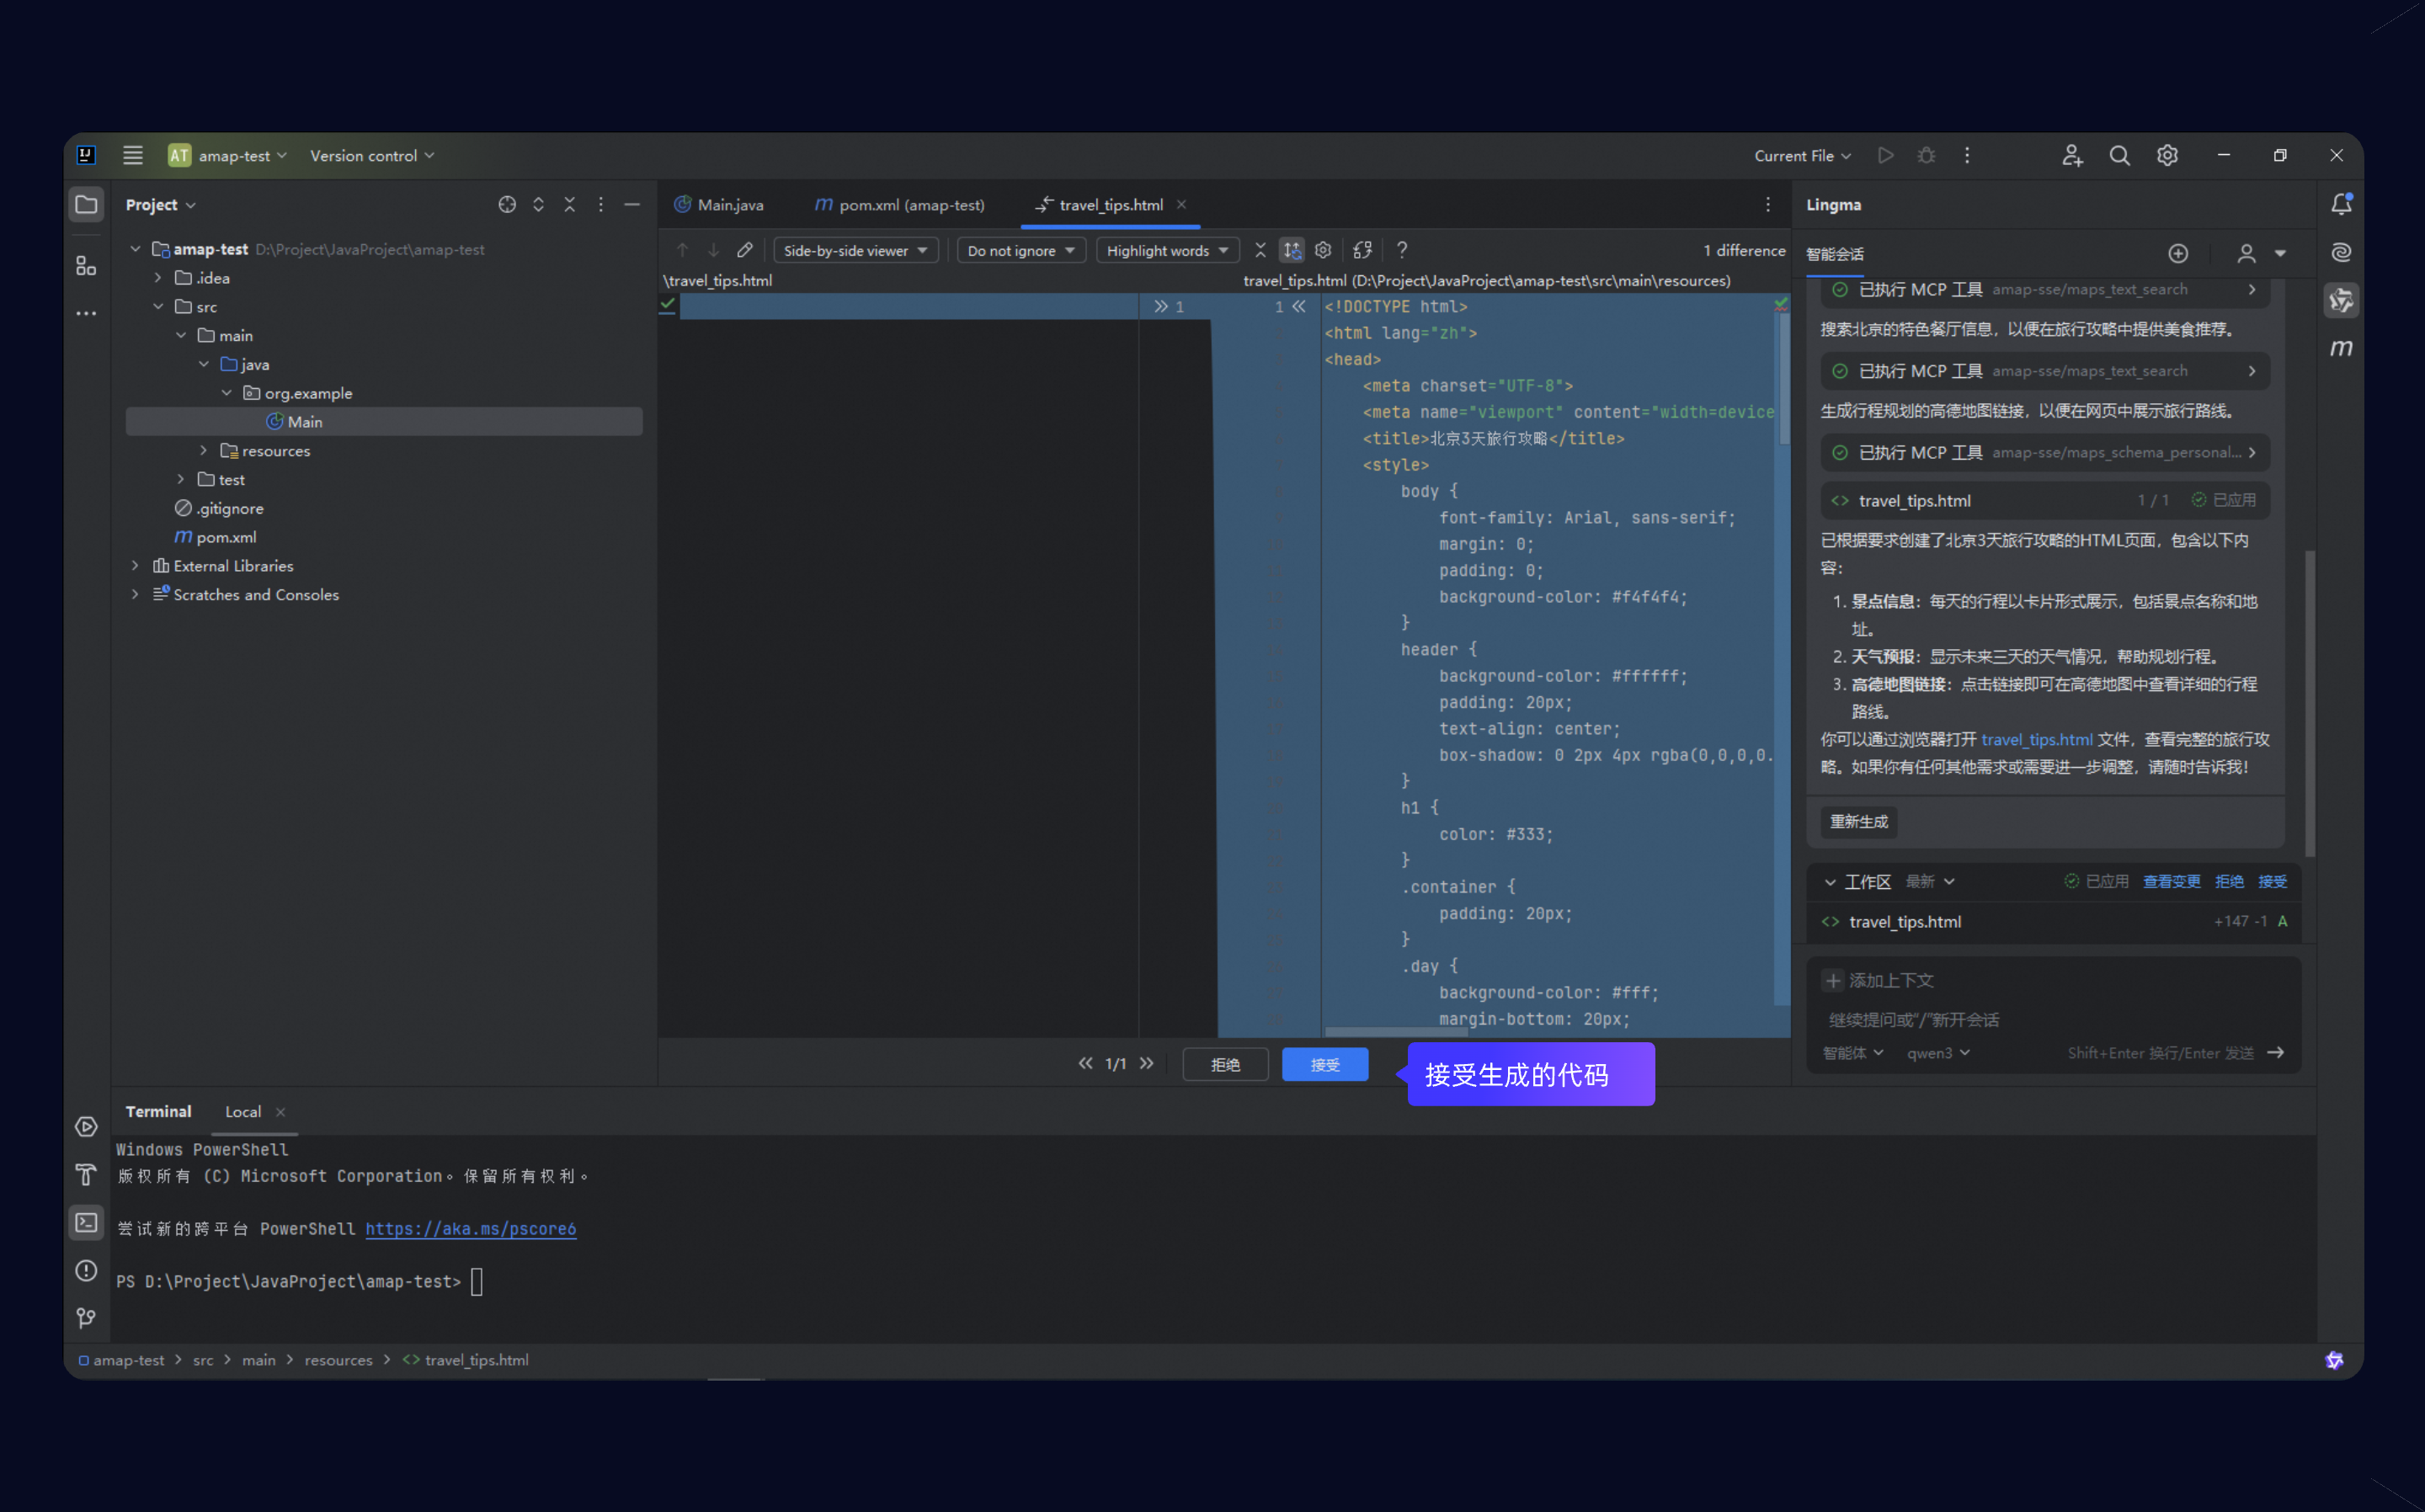Viewport: 2425px width, 1512px height.
Task: Open Structure tool window in left sidebar
Action: tap(86, 266)
